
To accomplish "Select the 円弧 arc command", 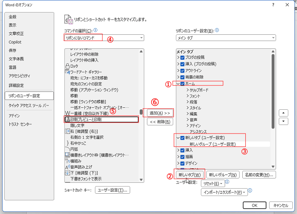I will [x=74, y=149].
